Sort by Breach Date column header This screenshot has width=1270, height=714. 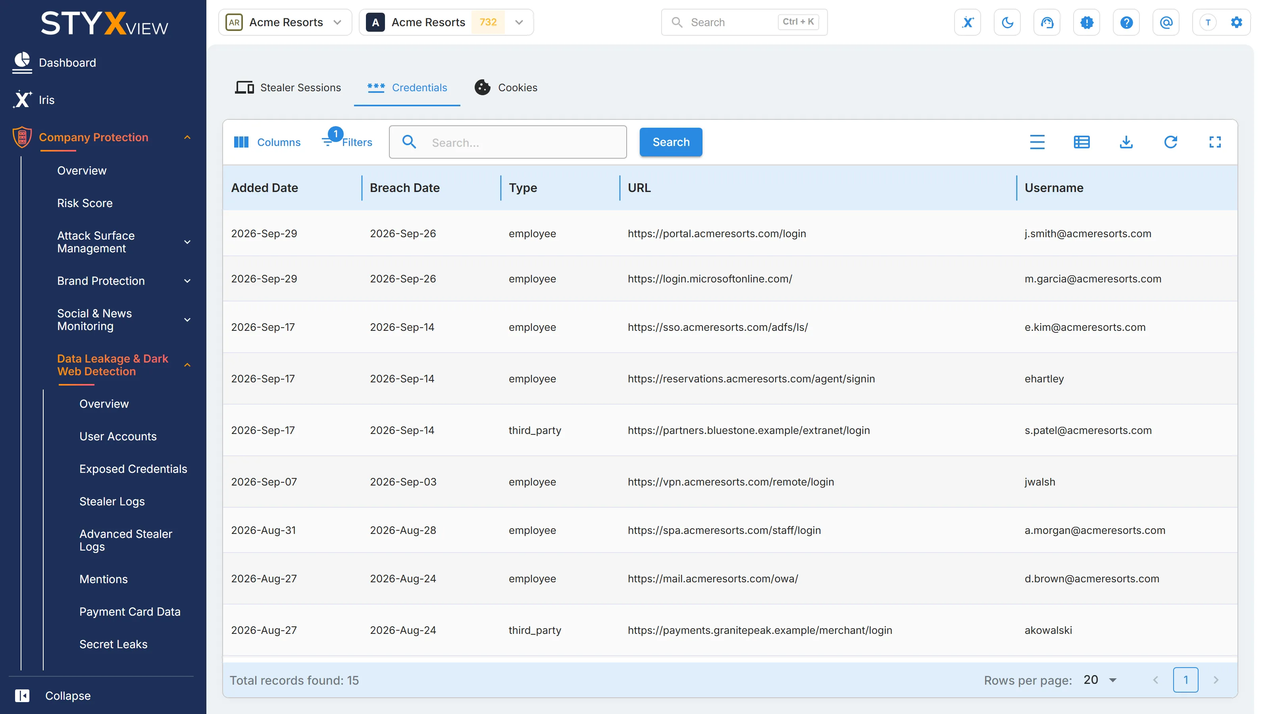[x=404, y=188]
